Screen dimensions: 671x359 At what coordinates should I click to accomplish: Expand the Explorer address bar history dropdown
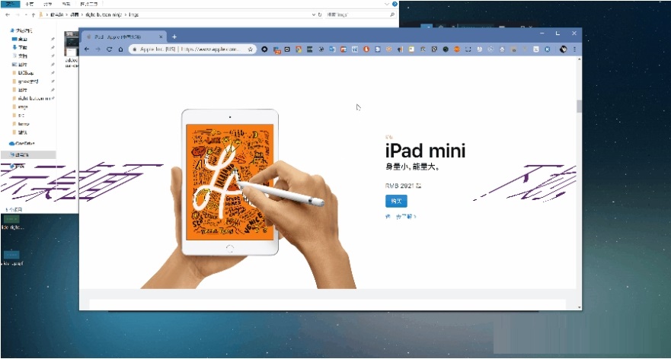(x=313, y=14)
